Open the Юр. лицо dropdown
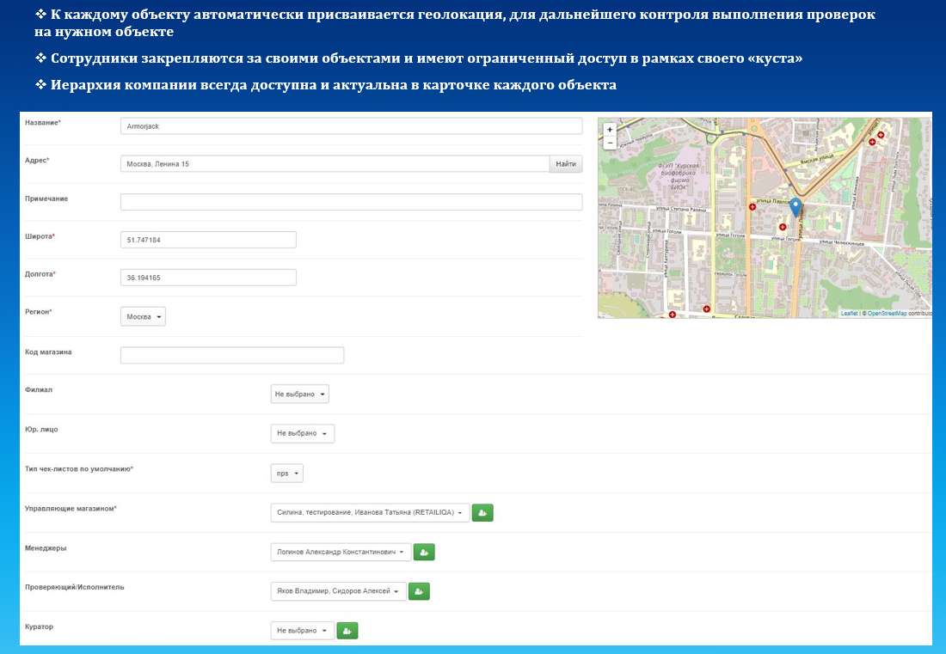This screenshot has width=946, height=654. click(x=302, y=434)
